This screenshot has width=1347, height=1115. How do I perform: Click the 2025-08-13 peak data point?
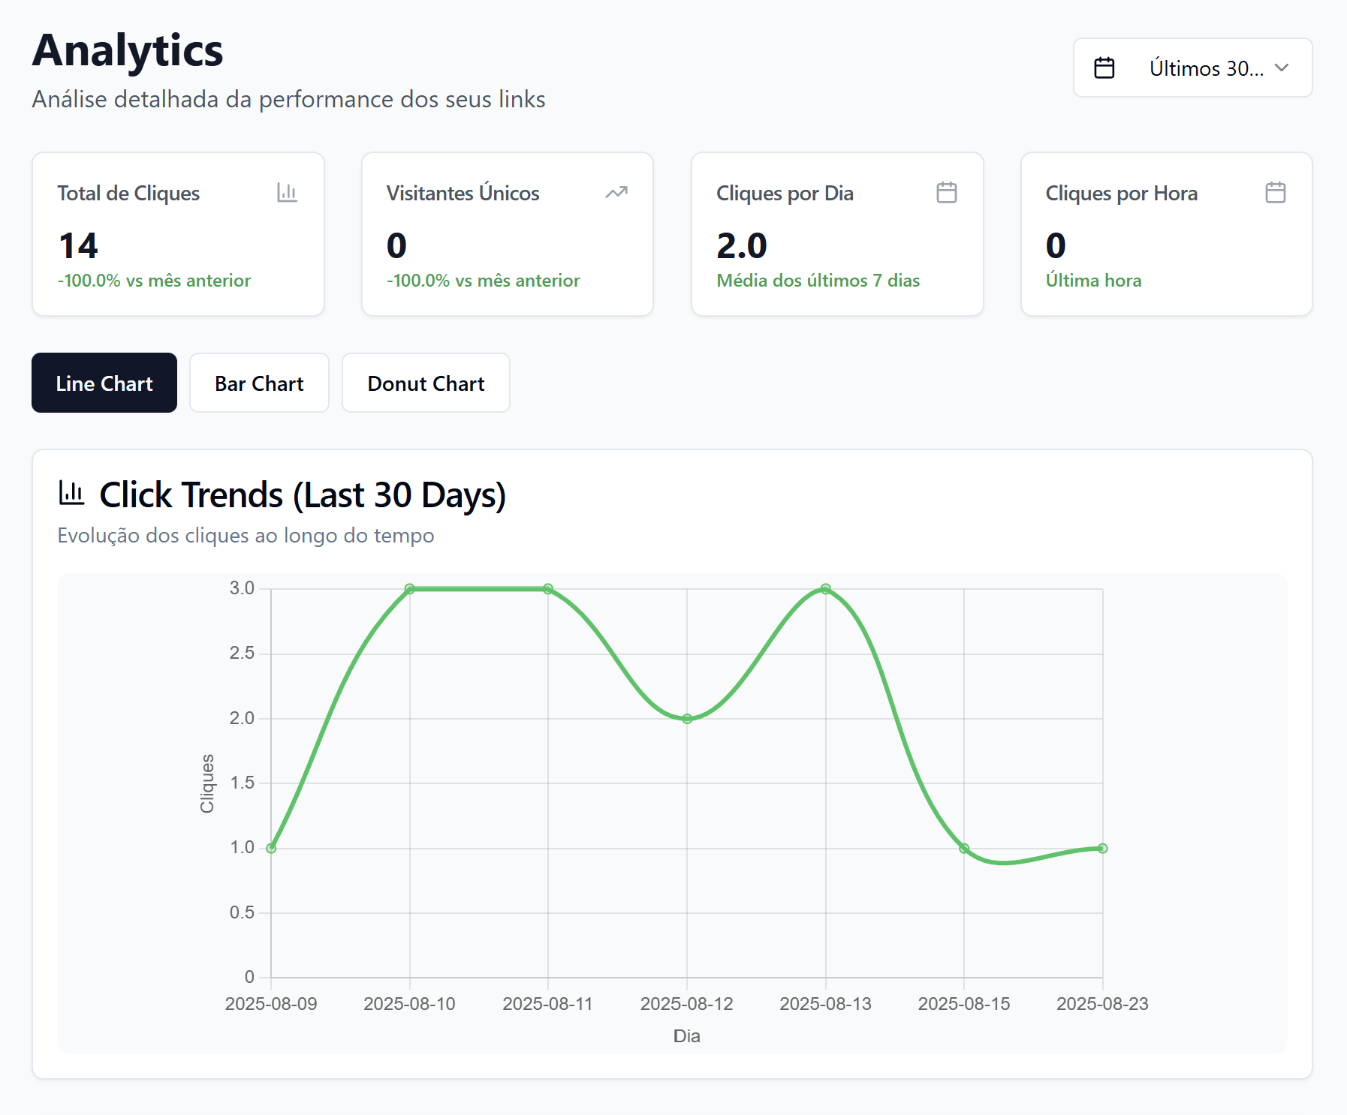click(826, 589)
